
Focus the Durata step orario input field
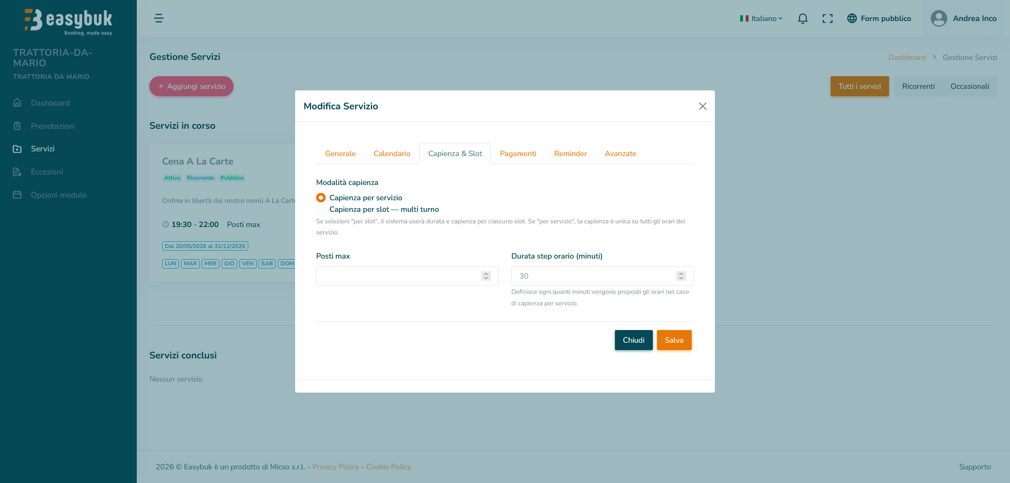602,276
